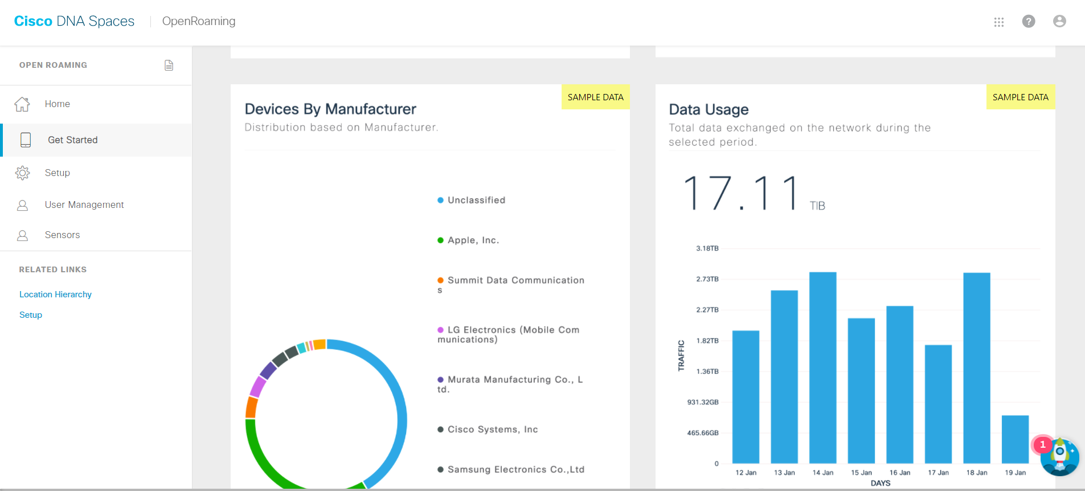Click the 17.11 TiB total value

coord(754,193)
